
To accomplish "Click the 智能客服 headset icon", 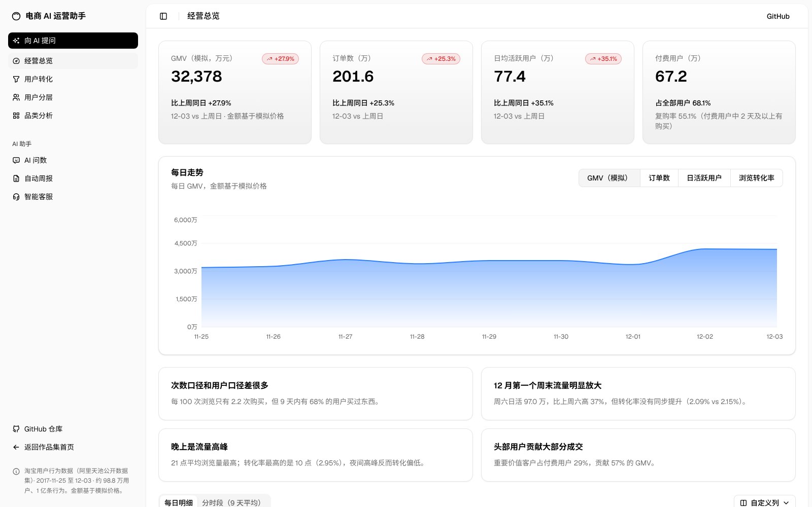I will coord(16,197).
